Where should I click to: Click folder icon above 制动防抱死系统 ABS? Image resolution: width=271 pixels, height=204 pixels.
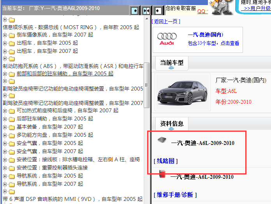tap(12, 59)
